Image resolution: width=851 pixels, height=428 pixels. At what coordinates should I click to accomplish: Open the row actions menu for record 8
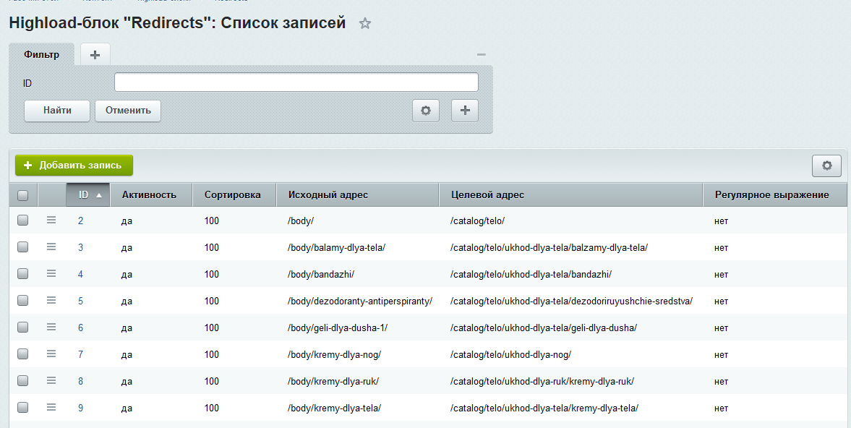point(51,381)
